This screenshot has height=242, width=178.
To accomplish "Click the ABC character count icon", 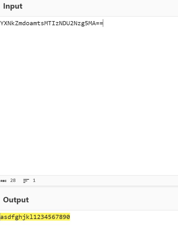I will (4, 181).
